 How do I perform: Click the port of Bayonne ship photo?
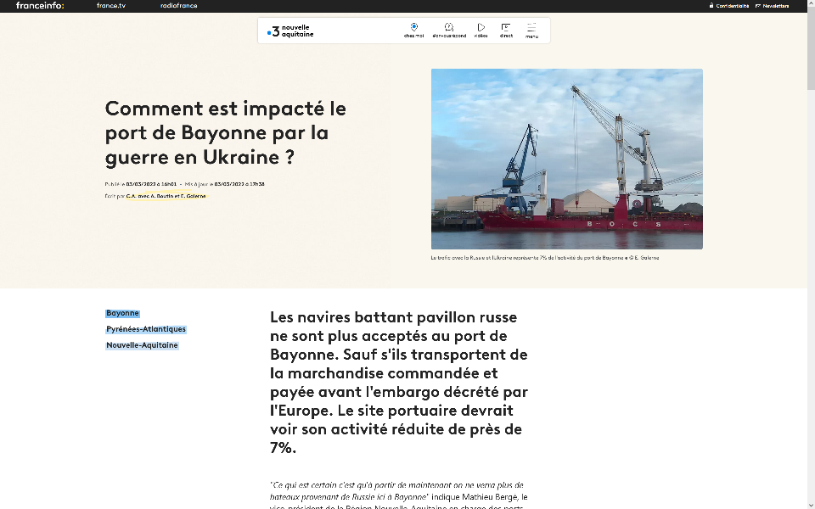click(566, 159)
